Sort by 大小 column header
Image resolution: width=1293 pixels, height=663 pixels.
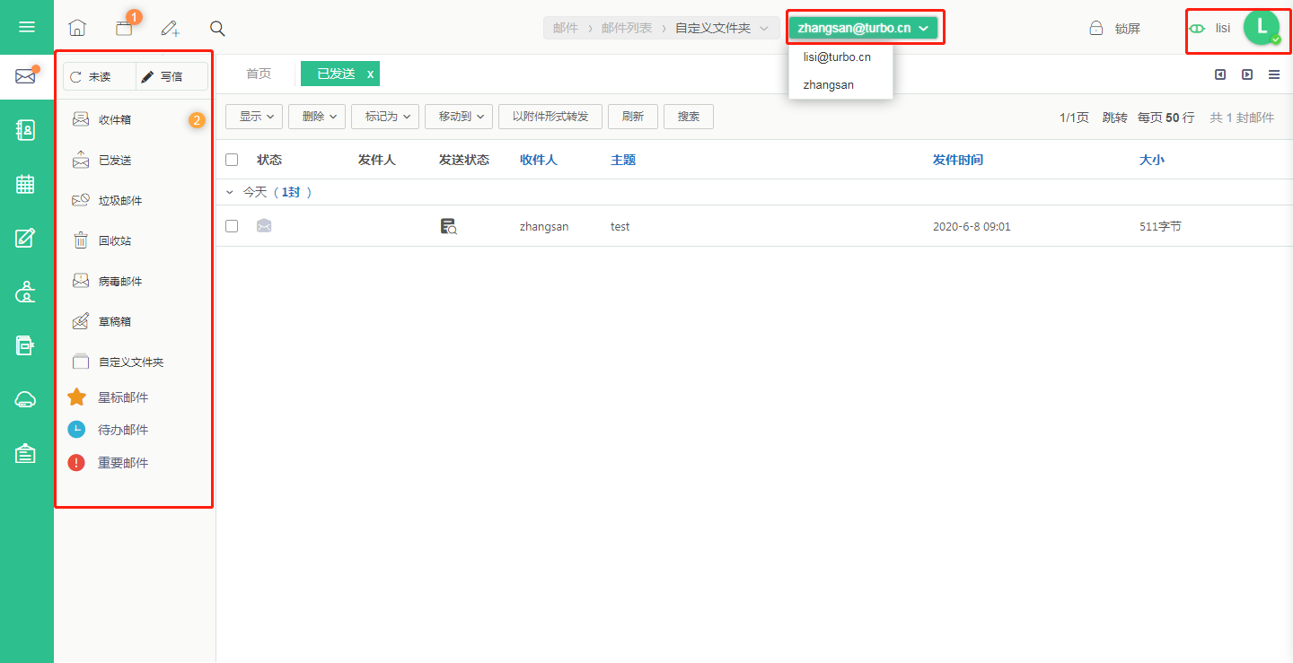pos(1152,160)
